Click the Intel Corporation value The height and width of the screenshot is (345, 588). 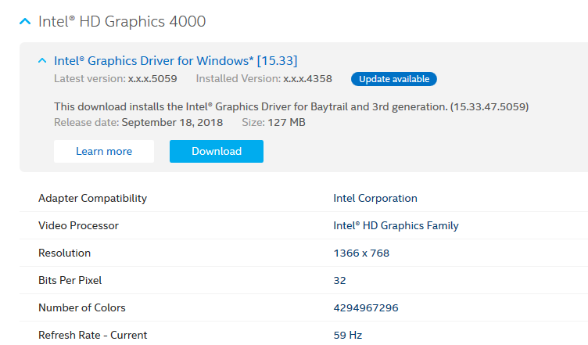(x=375, y=199)
